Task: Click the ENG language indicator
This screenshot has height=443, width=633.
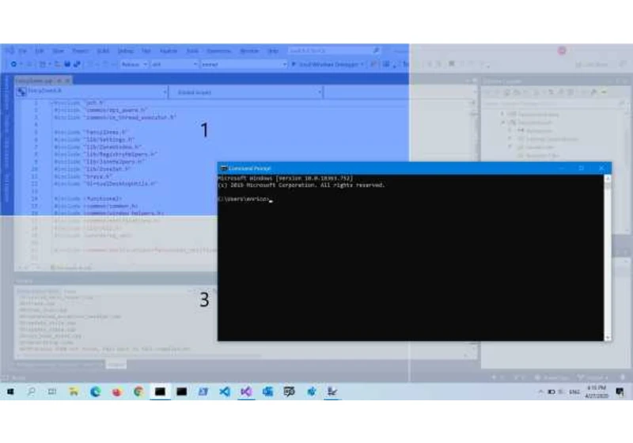Action: (x=574, y=392)
